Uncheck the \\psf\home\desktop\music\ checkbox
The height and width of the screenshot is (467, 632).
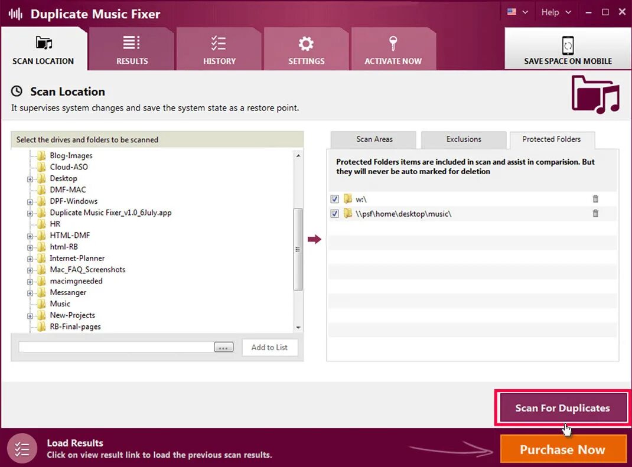click(x=334, y=214)
